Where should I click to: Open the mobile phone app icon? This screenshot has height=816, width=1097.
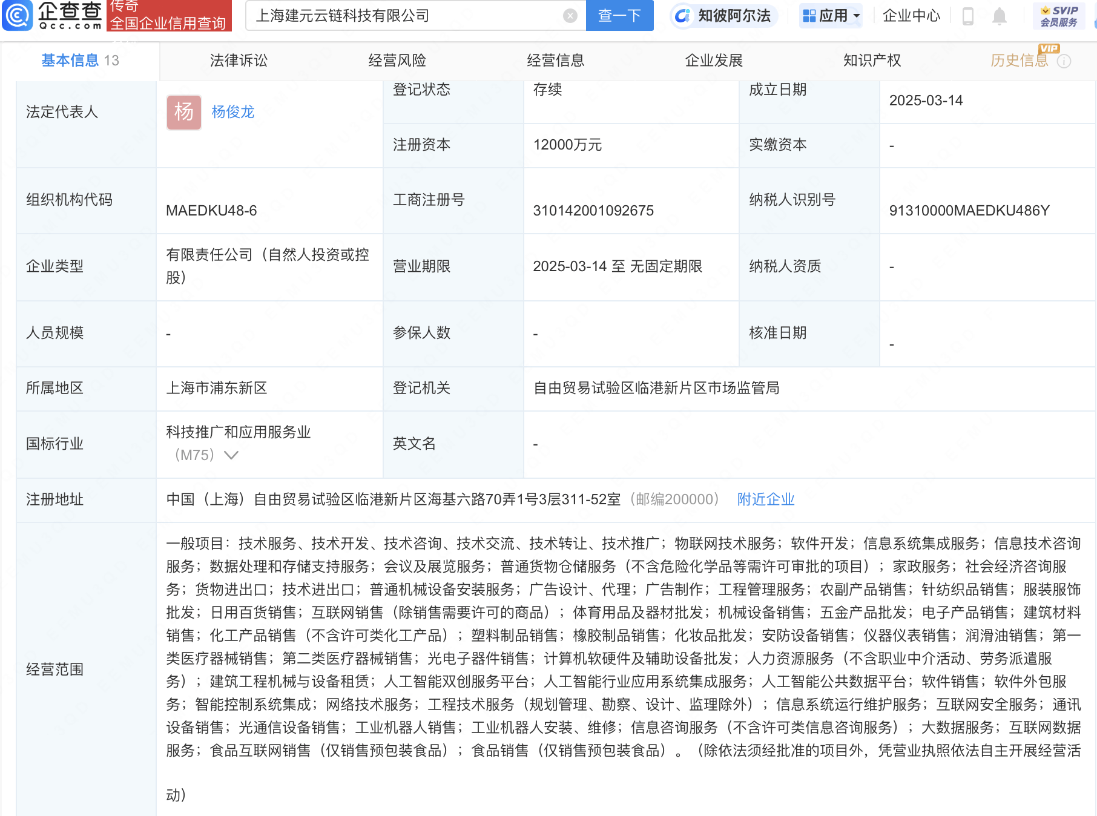click(x=967, y=16)
